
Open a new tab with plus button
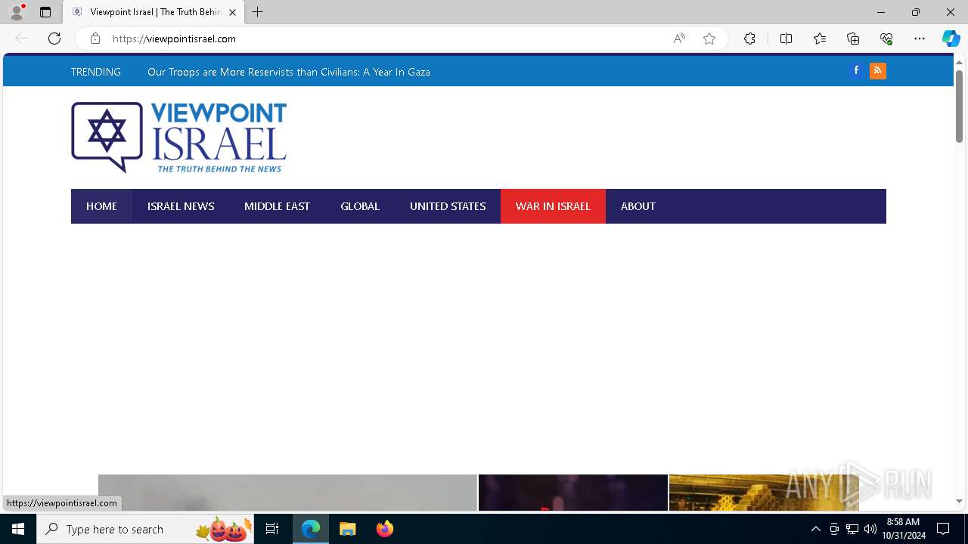[258, 12]
